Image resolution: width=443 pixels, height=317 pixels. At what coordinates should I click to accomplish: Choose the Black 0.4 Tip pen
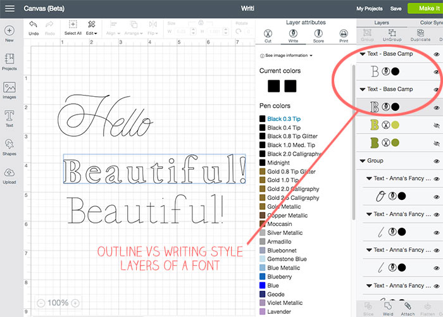point(284,128)
